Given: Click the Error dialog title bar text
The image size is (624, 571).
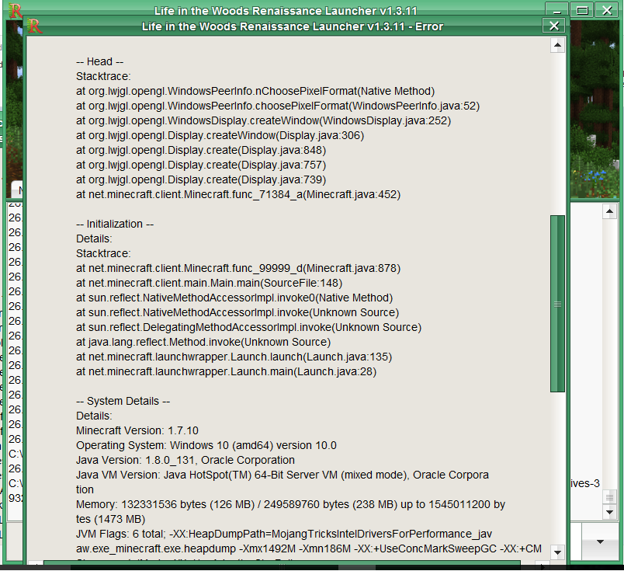Looking at the screenshot, I should pos(293,26).
